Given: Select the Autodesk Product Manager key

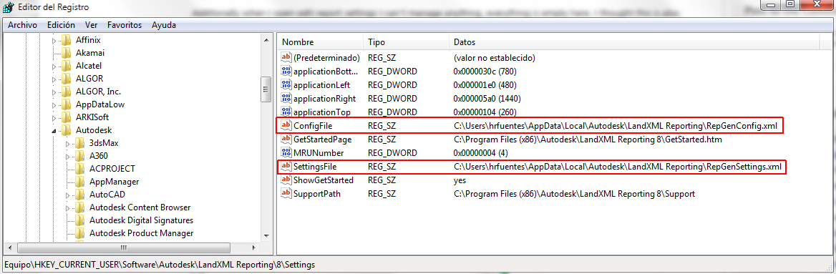Looking at the screenshot, I should [x=141, y=233].
